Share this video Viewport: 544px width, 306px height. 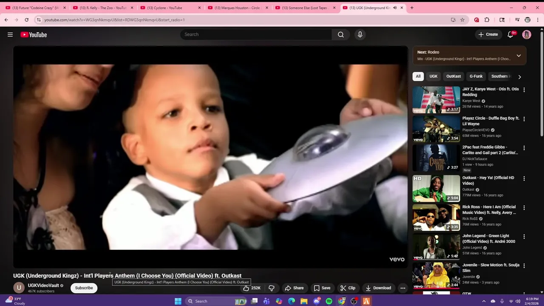(x=294, y=288)
